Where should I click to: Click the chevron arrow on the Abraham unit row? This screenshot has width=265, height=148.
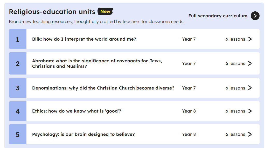coord(250,63)
